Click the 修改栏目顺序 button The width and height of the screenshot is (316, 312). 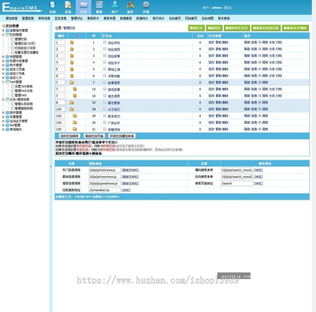69,136
